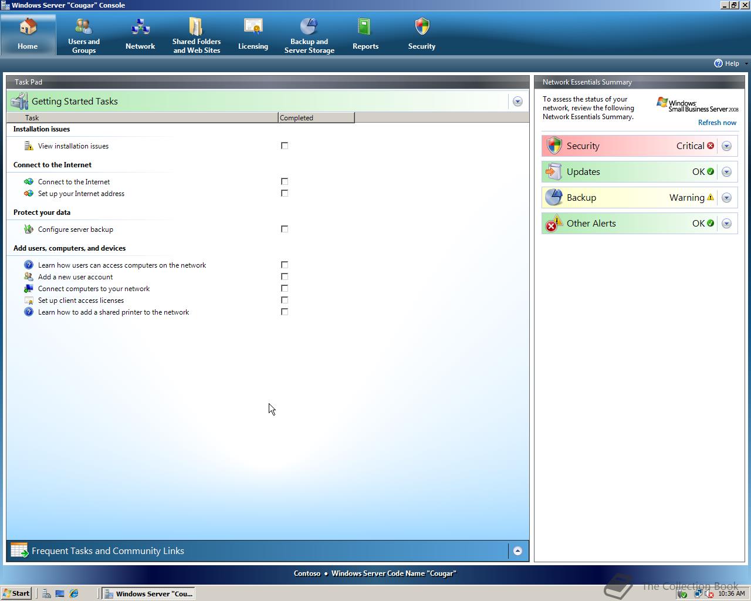751x601 pixels.
Task: Click the Configure server backup icon
Action: (x=29, y=229)
